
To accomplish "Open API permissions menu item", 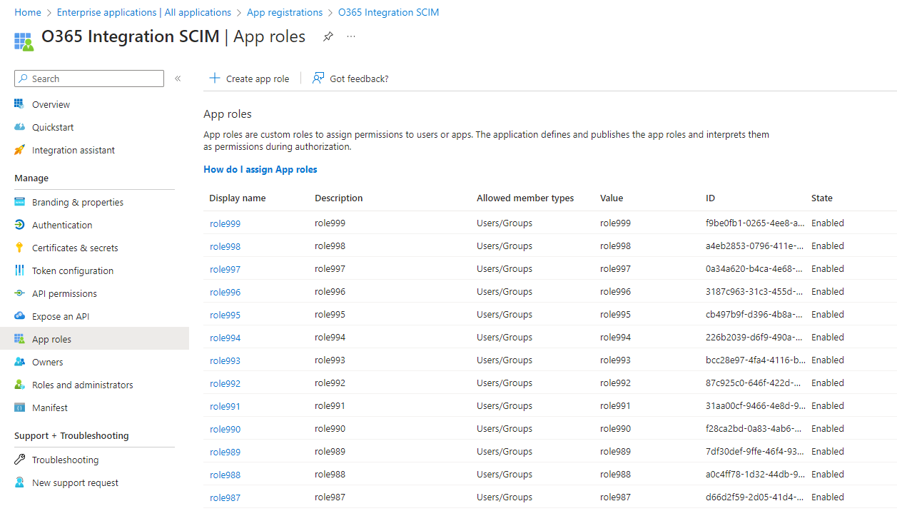I will tap(64, 293).
